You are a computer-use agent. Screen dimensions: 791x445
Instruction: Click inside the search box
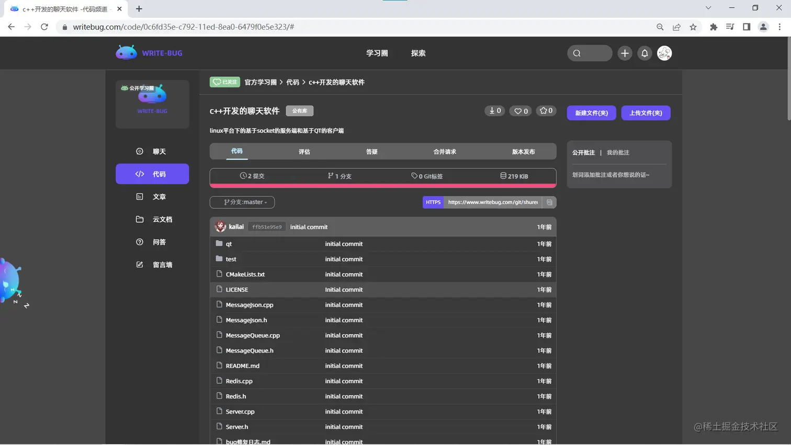590,53
